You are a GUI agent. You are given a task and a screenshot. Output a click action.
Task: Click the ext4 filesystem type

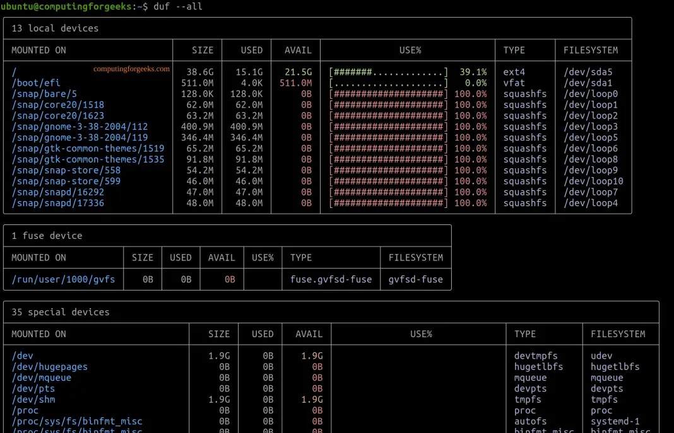pyautogui.click(x=514, y=72)
